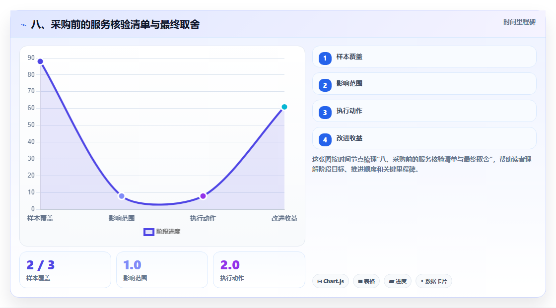Select the 样本覆盖 data point at 88
Image resolution: width=556 pixels, height=308 pixels.
tap(40, 62)
